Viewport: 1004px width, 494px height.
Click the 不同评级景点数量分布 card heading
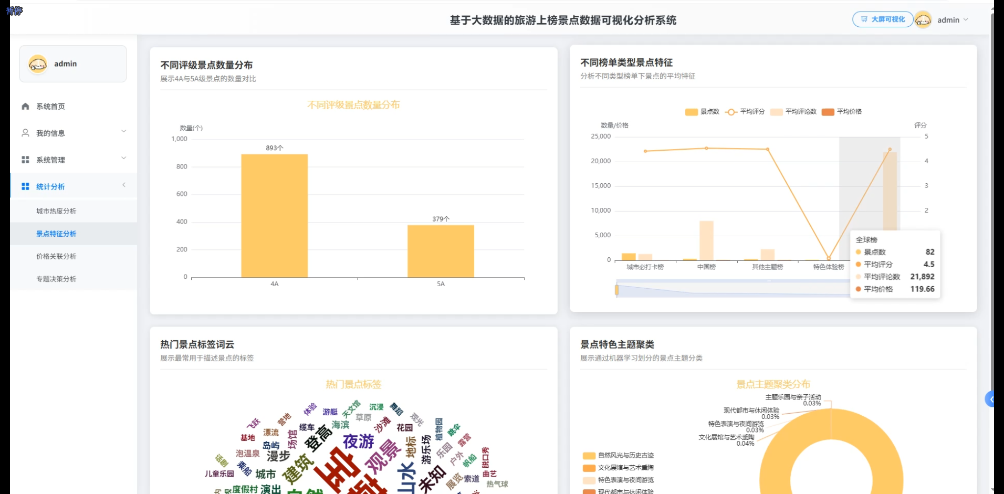(206, 65)
